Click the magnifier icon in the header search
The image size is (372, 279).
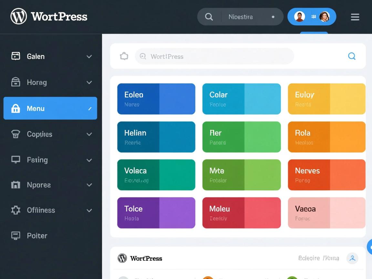209,17
